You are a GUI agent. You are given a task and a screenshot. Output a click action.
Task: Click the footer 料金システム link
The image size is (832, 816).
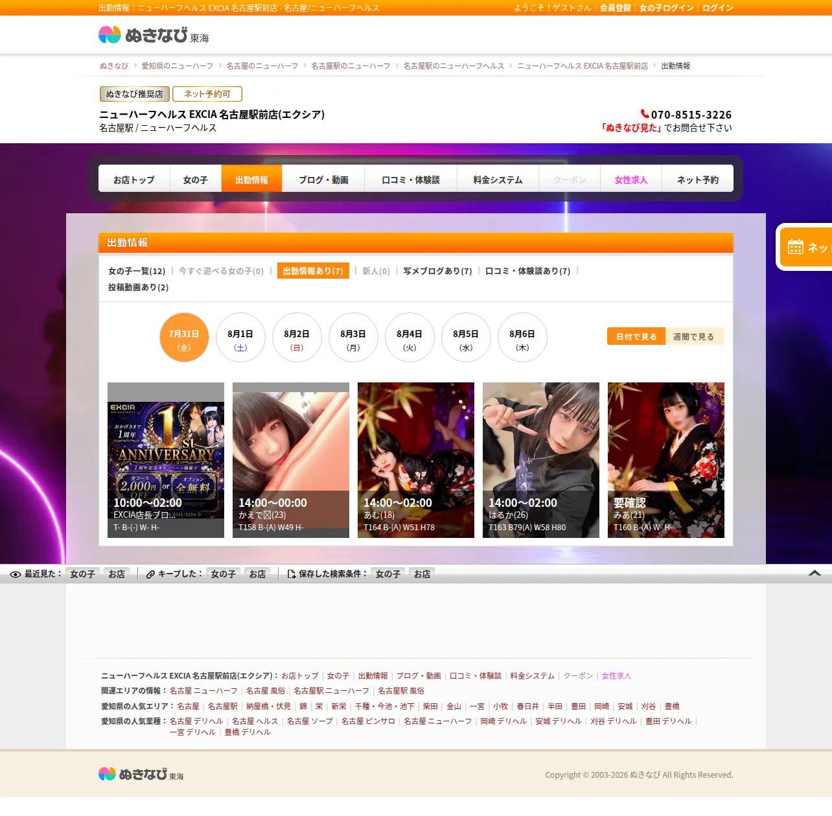pos(533,676)
